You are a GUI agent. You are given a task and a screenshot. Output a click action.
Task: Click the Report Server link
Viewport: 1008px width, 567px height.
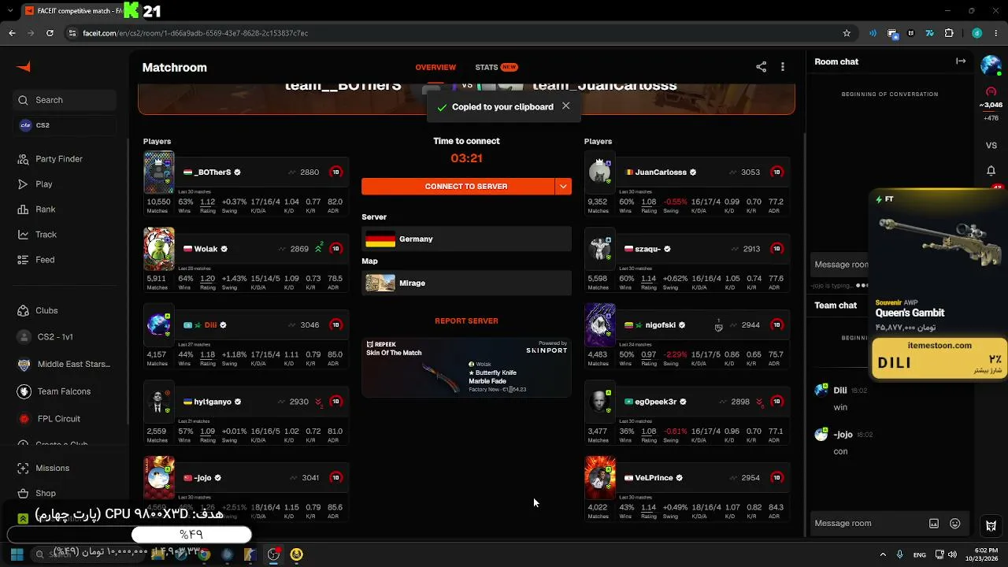click(x=466, y=321)
